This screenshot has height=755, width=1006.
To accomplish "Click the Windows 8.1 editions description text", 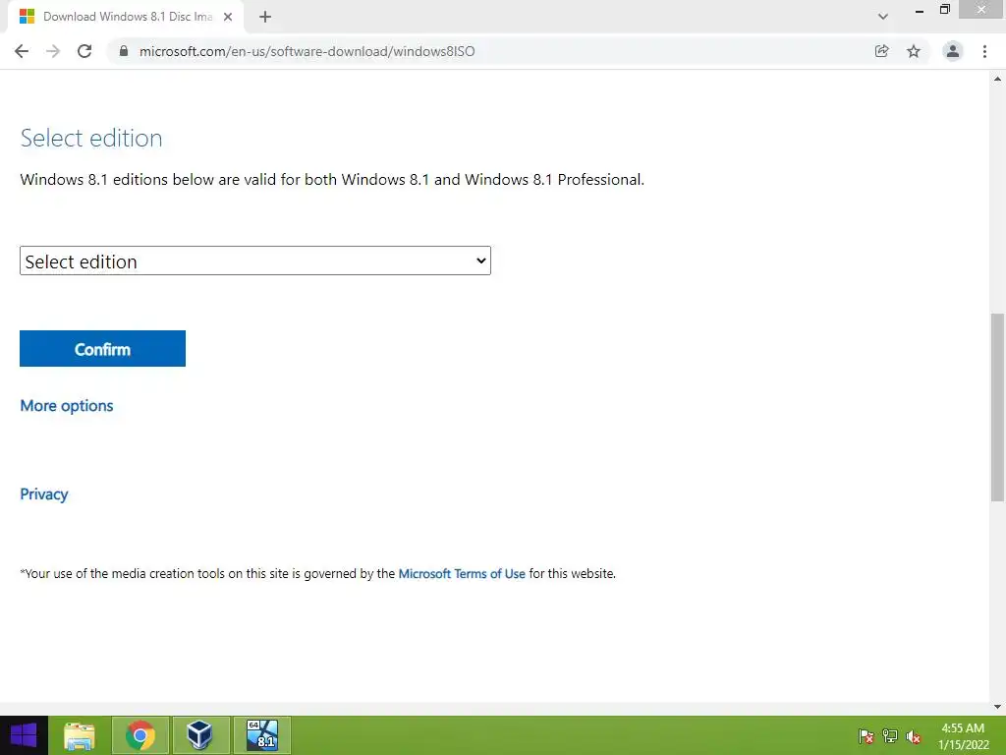I will pos(332,179).
